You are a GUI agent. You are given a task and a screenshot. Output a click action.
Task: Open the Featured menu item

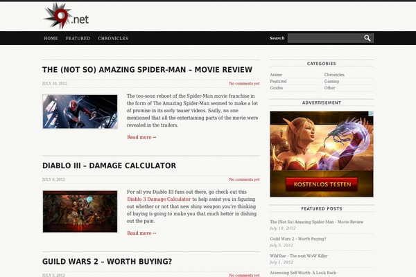[78, 38]
